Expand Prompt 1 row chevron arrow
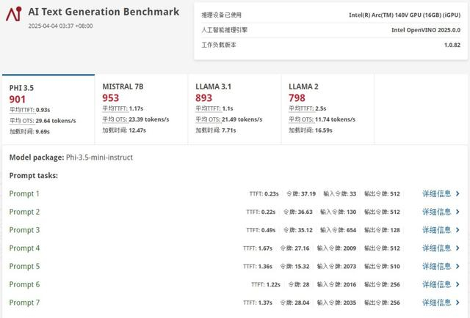 point(458,193)
